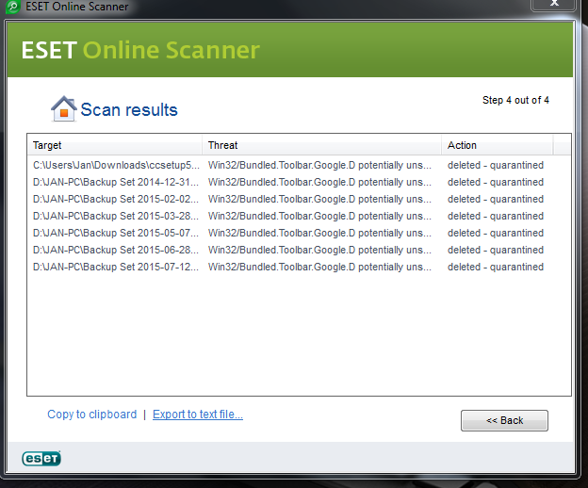
Task: Close the ESET Online Scanner window
Action: pos(554,4)
